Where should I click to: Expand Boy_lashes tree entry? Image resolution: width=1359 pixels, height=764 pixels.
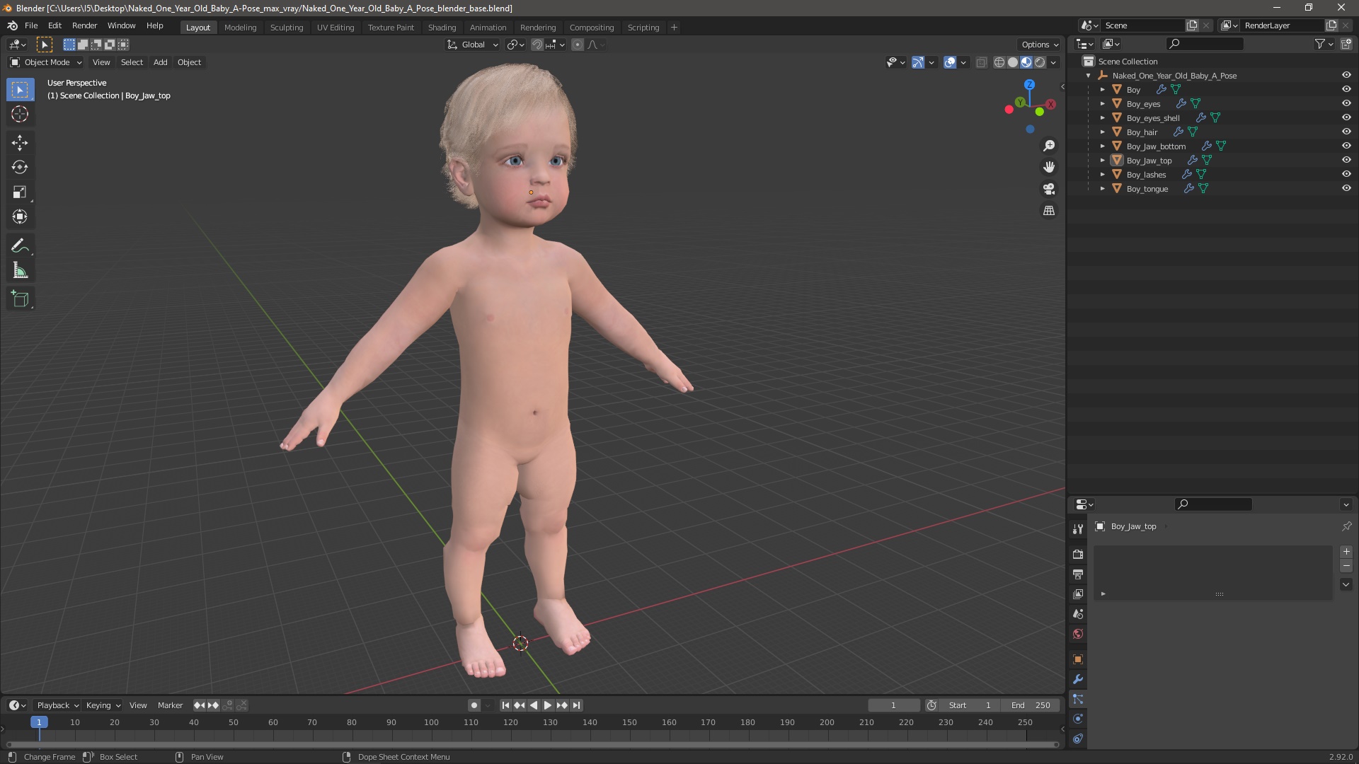[1103, 175]
